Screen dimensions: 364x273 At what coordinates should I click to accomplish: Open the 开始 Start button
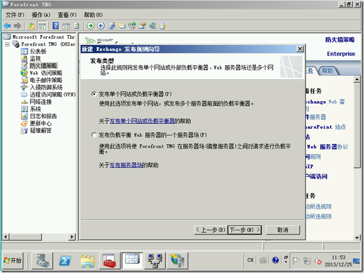(13, 260)
